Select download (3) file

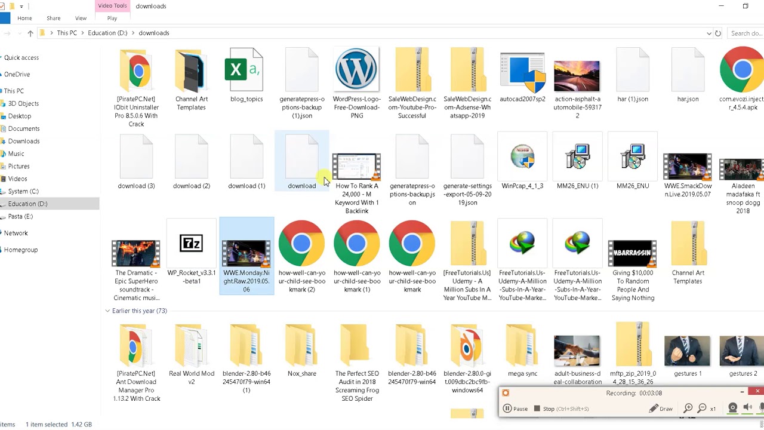pyautogui.click(x=137, y=162)
